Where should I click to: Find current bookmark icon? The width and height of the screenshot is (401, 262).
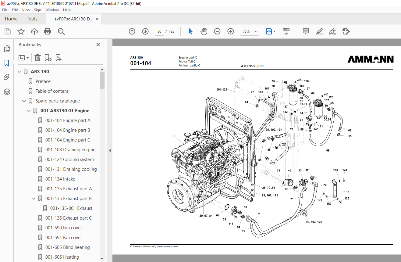(x=59, y=58)
